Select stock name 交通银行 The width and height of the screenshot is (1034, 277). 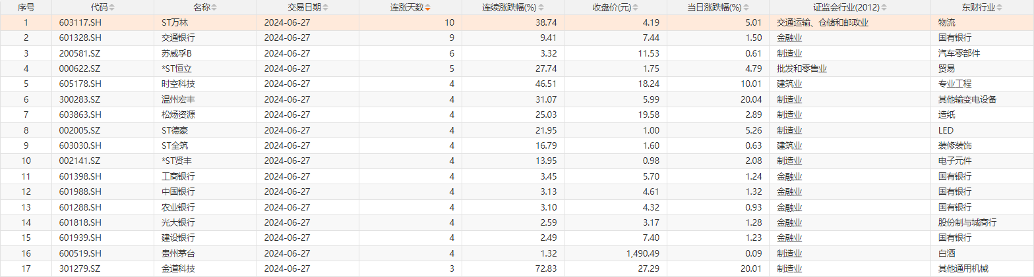[178, 38]
